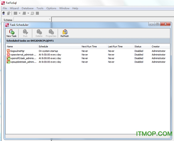Click wpsexternal Last Run Time 'Never'
The height and width of the screenshot is (141, 174).
click(x=111, y=54)
